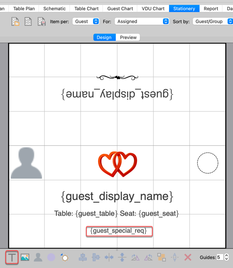The image size is (233, 268).
Task: Click the red X delete icon
Action: tap(188, 257)
